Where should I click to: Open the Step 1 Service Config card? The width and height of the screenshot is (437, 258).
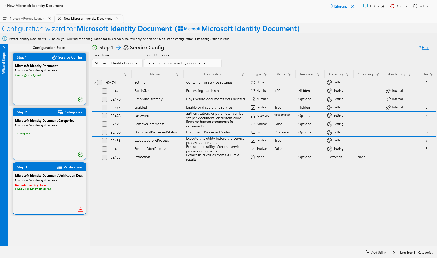[x=50, y=79]
